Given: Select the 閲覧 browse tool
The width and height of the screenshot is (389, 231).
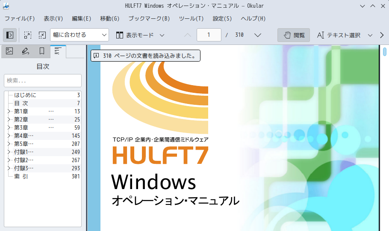Looking at the screenshot, I should [294, 35].
